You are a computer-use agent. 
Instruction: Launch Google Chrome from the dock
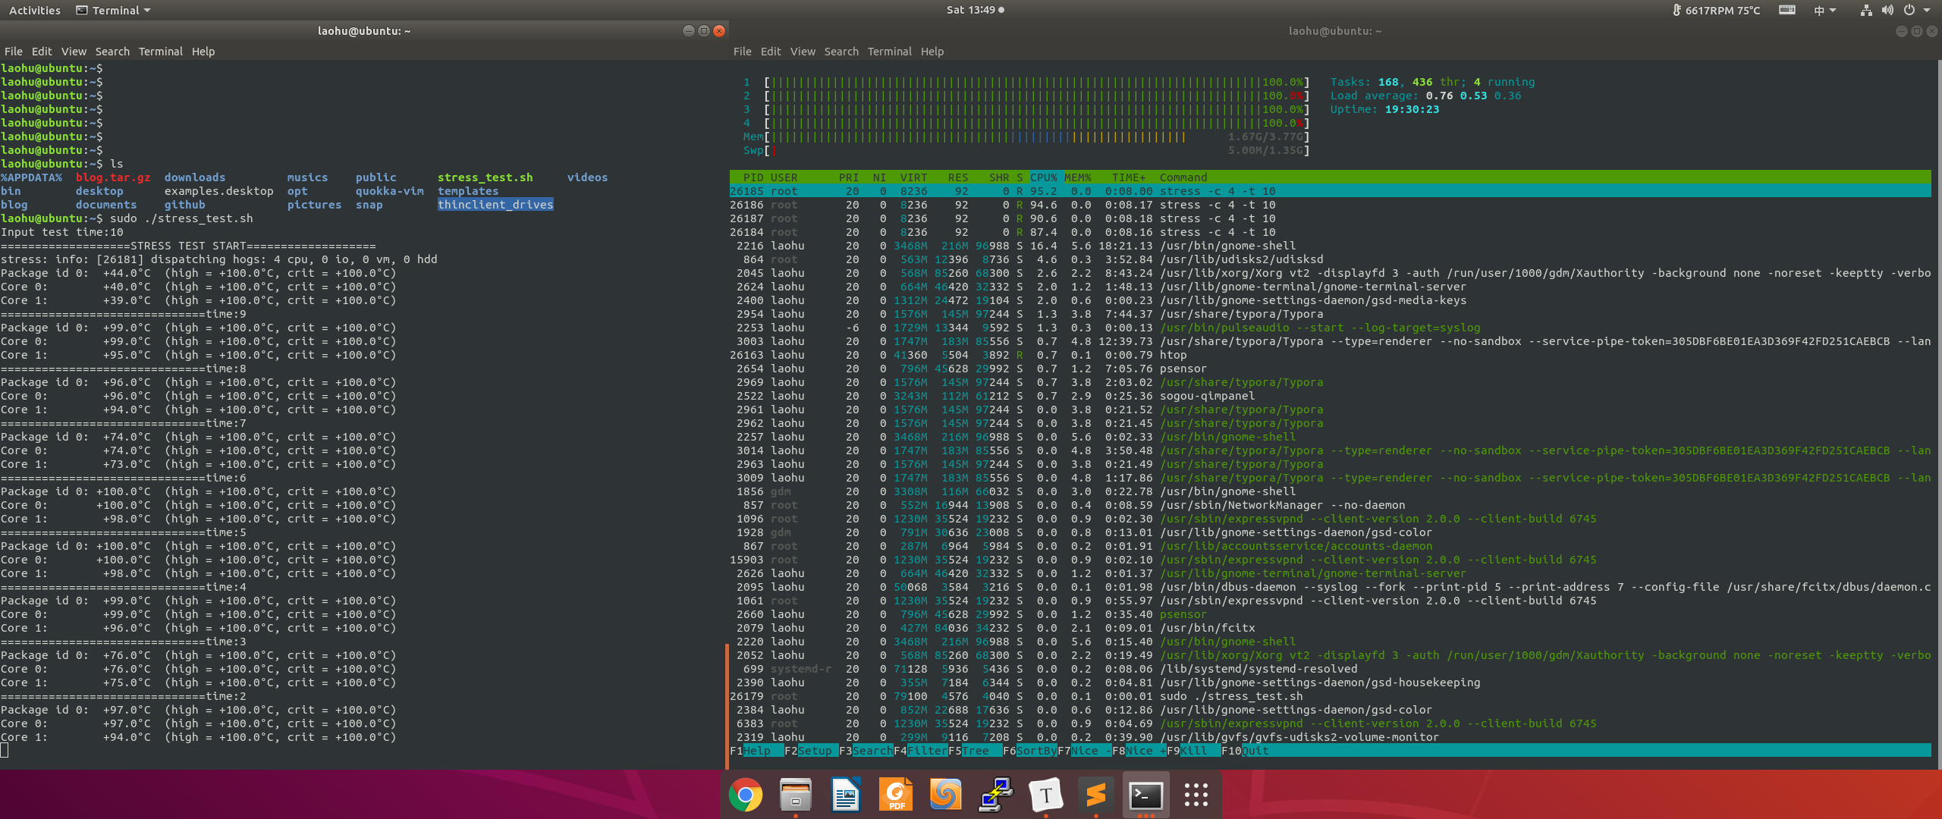click(745, 795)
